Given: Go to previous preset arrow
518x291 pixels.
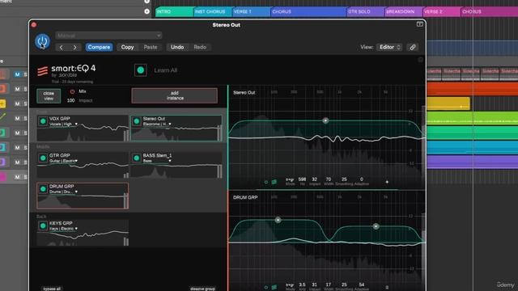Looking at the screenshot, I should pyautogui.click(x=62, y=47).
